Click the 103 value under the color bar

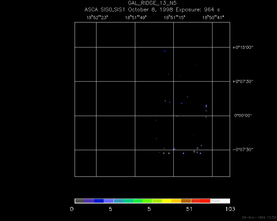[230, 209]
